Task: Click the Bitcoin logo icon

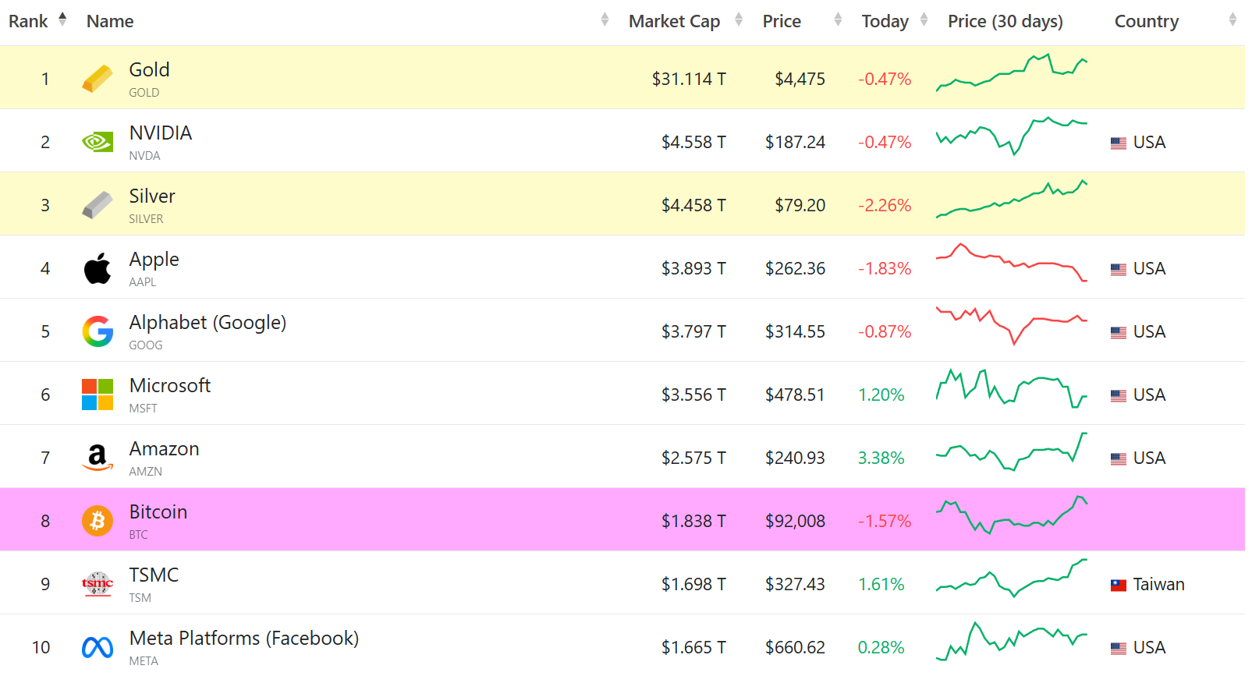Action: (98, 520)
